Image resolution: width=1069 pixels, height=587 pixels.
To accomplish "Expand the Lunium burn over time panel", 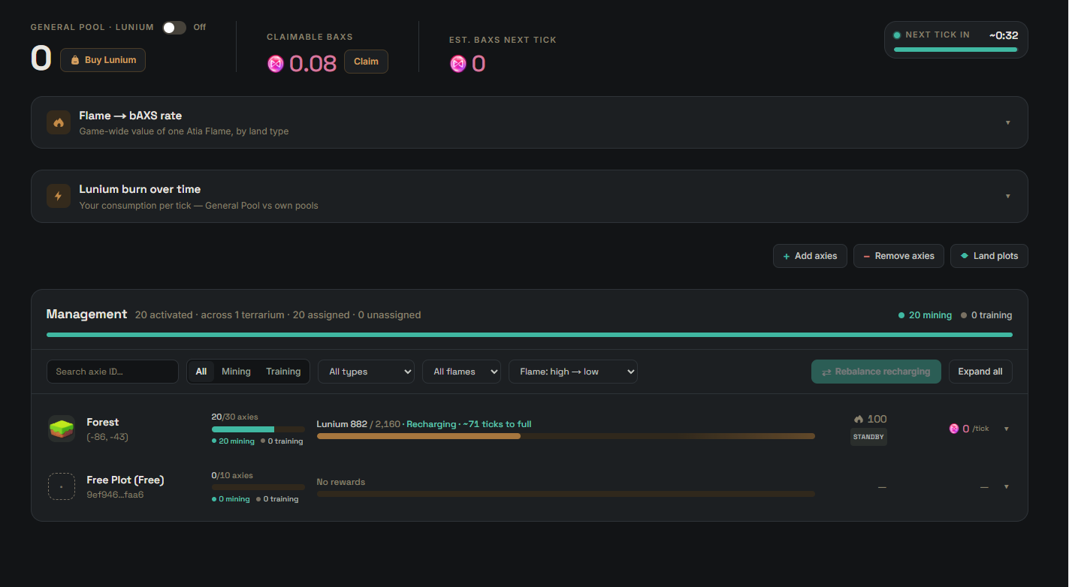I will [1008, 196].
